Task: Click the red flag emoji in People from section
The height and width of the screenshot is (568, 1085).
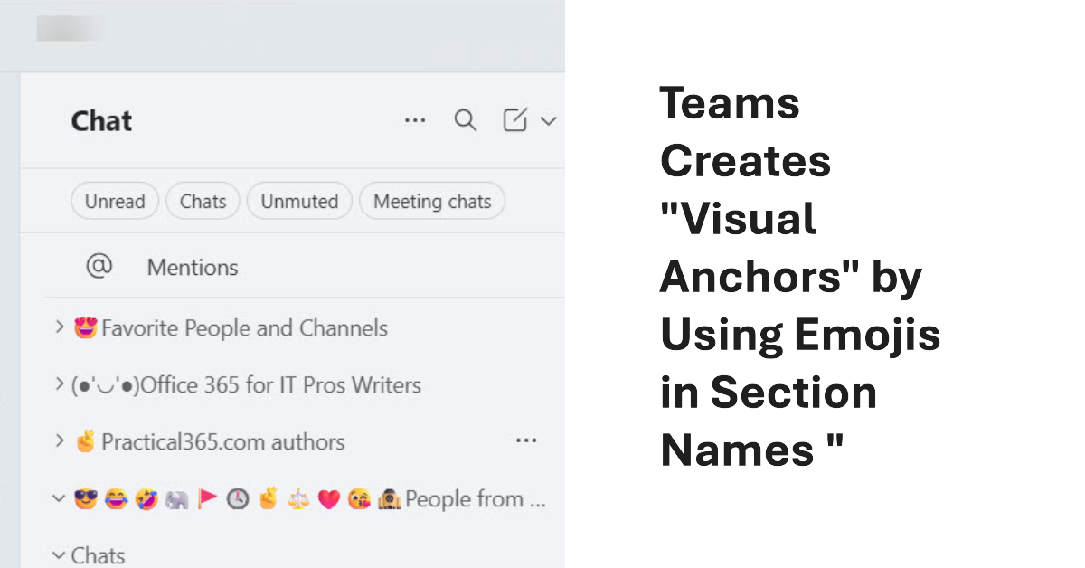Action: click(207, 497)
